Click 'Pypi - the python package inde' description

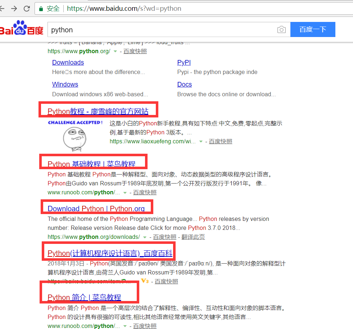[x=217, y=72]
